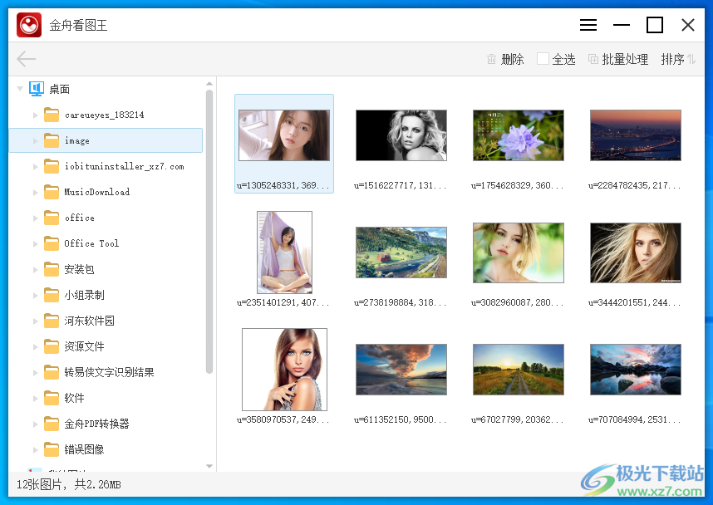The width and height of the screenshot is (713, 505).
Task: Click the image folder icon
Action: 52,140
